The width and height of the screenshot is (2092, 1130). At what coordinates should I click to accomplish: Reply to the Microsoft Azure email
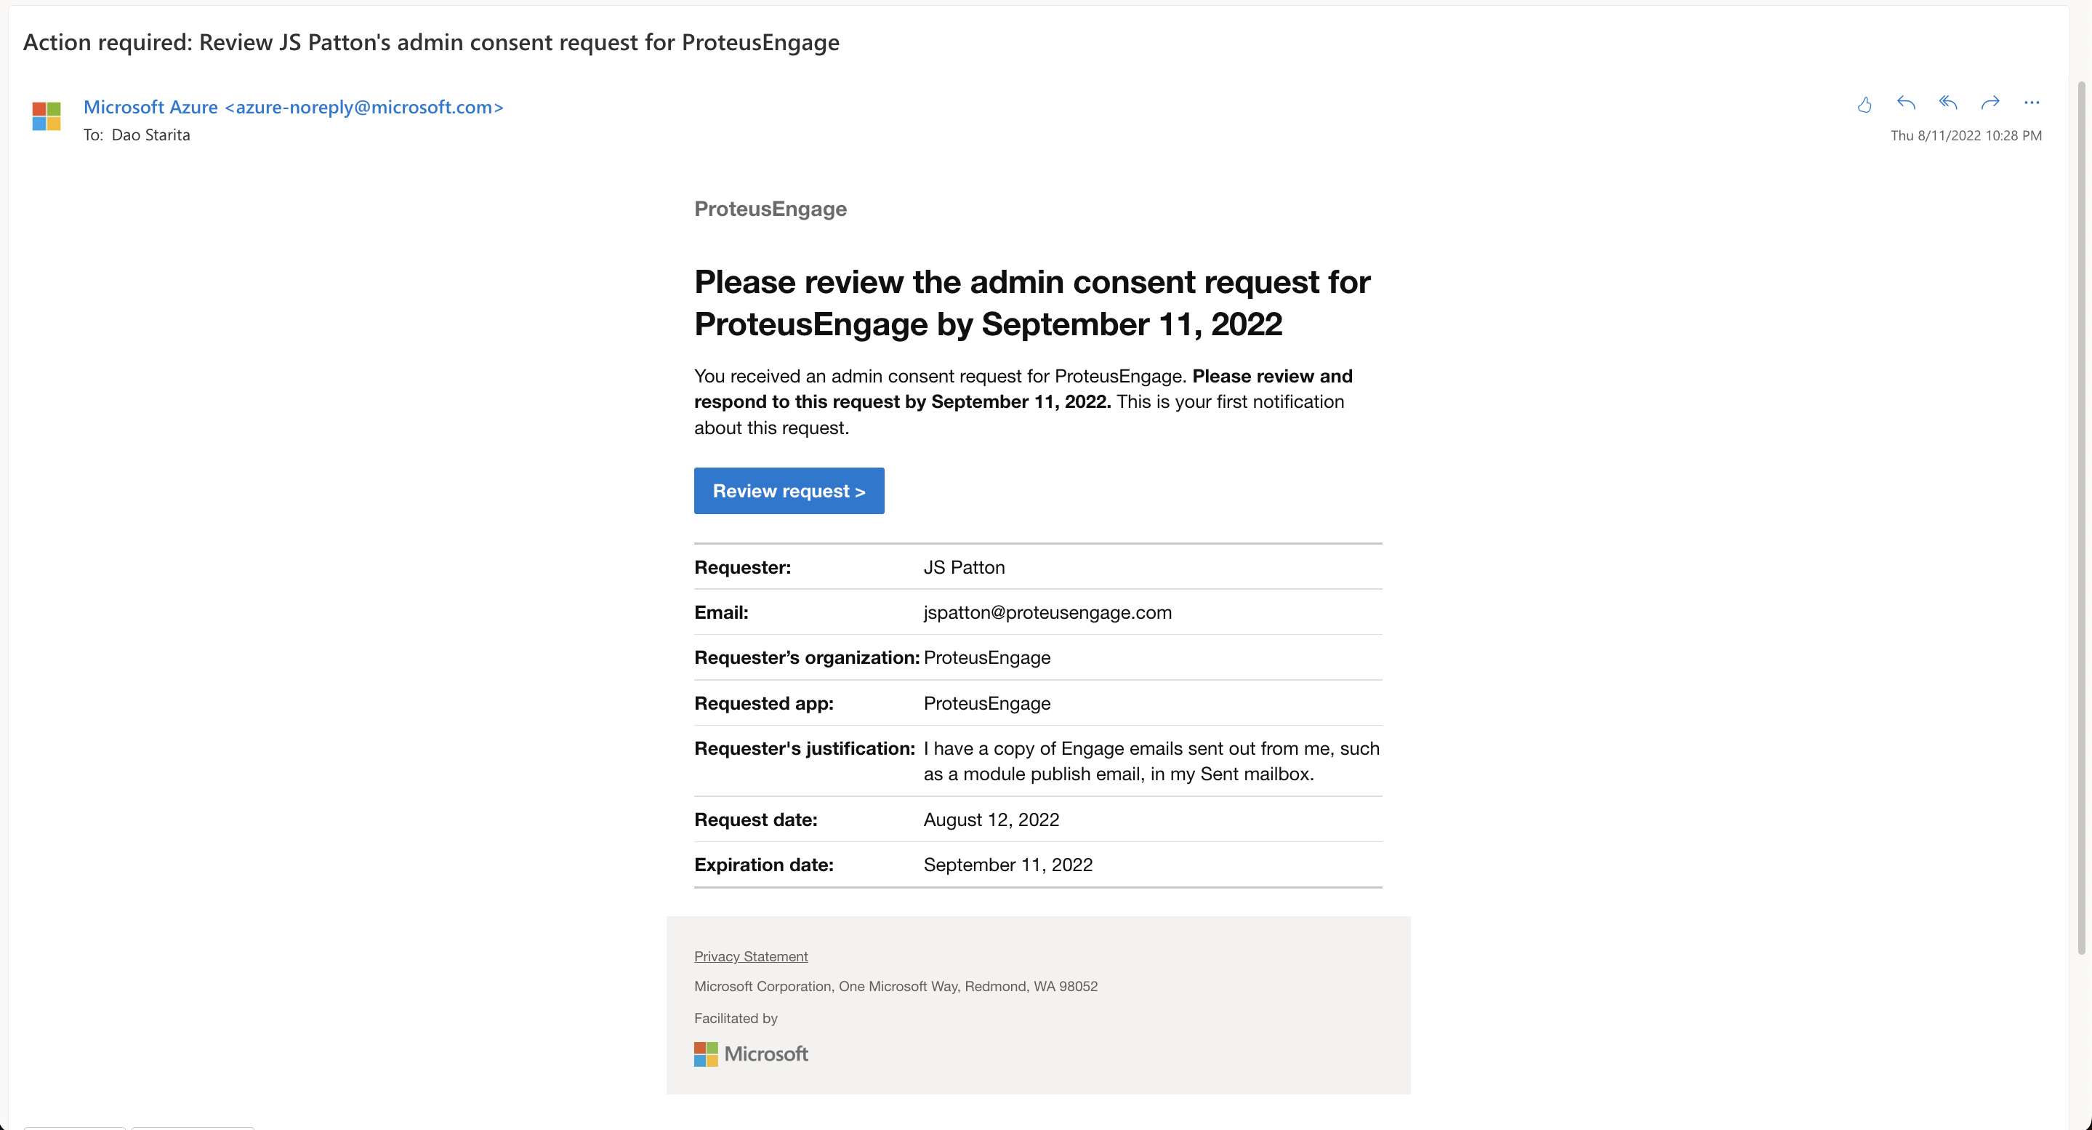(x=1906, y=103)
